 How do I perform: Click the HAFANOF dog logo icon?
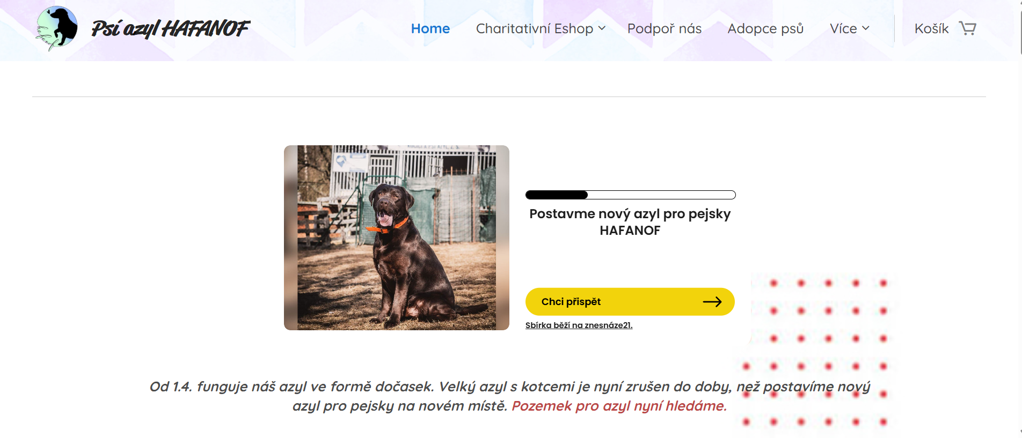click(x=56, y=28)
